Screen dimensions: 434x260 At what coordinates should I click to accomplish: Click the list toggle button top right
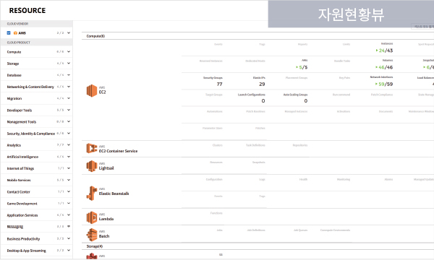[x=422, y=27]
